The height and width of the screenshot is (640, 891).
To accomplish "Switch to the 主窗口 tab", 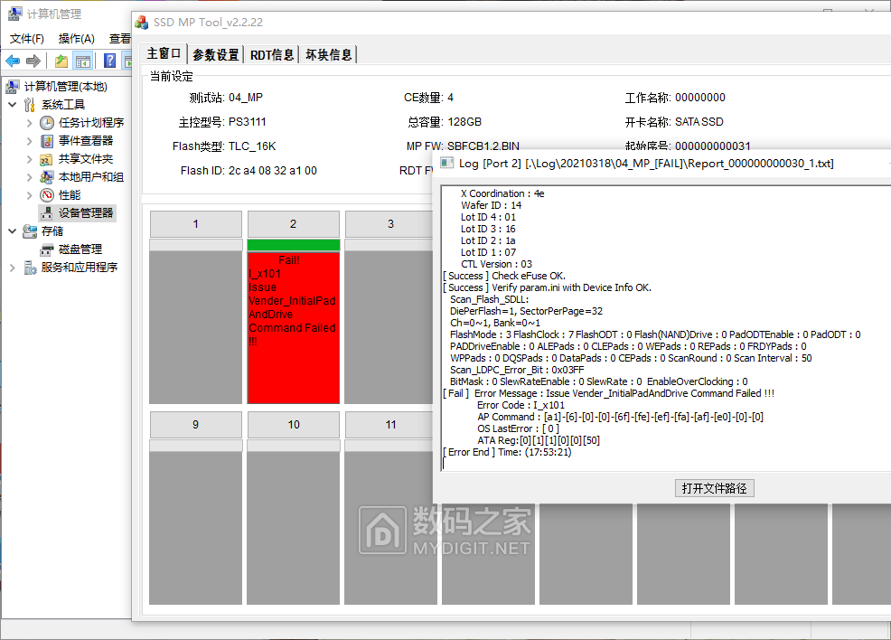I will pos(164,54).
